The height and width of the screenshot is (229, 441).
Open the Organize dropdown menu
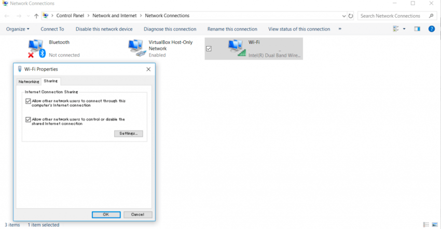(x=18, y=29)
